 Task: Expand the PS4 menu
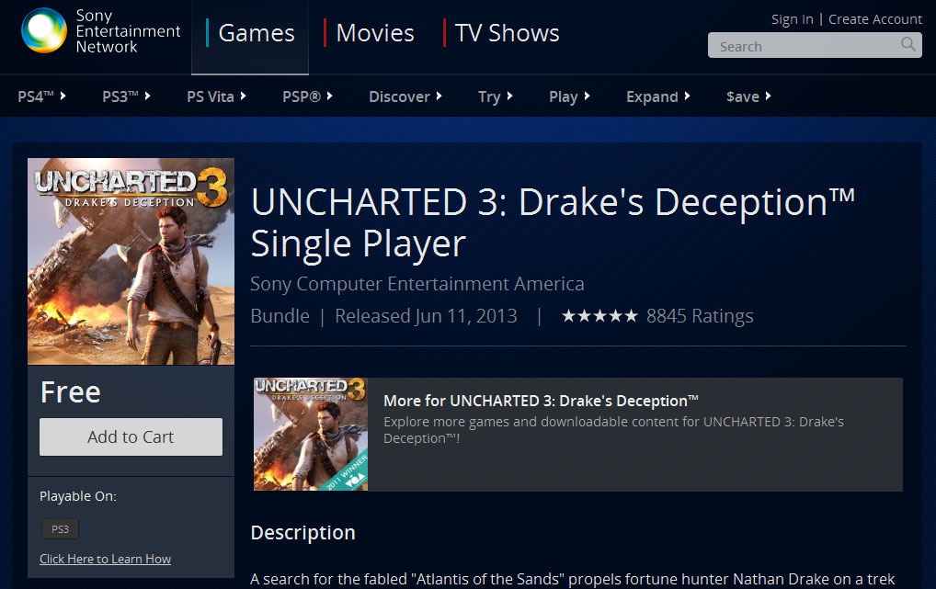41,96
